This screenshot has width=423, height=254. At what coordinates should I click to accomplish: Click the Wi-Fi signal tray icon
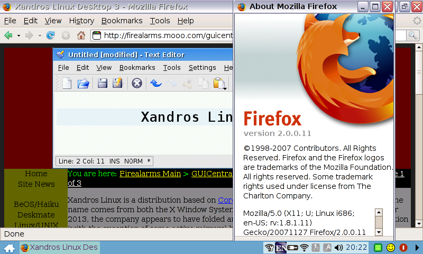[305, 248]
